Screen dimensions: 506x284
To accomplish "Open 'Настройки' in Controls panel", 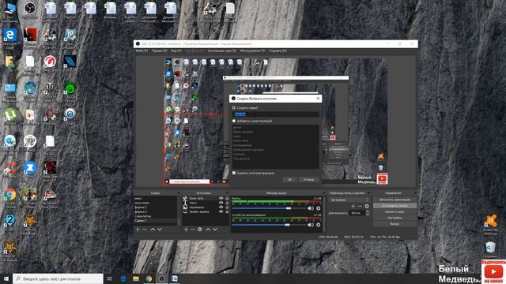I will coord(395,218).
